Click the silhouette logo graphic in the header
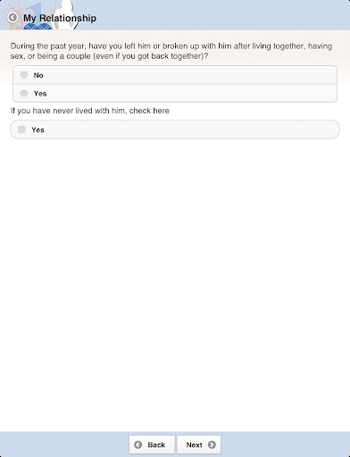The image size is (350, 457). click(x=66, y=14)
